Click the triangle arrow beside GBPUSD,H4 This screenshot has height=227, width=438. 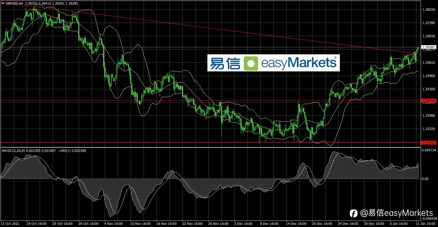coord(3,3)
